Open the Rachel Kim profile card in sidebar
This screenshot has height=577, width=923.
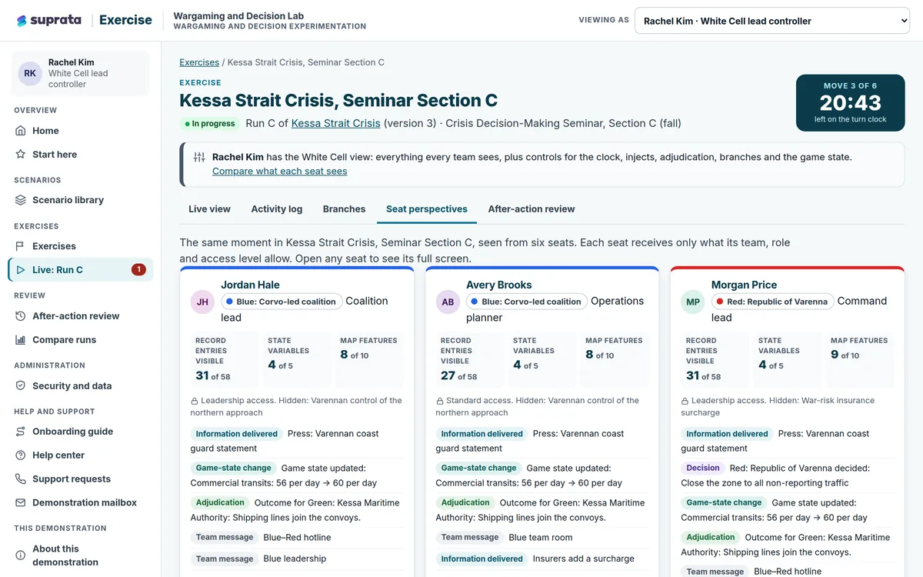click(x=80, y=74)
